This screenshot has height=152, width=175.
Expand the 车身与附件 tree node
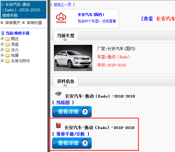coord(2,61)
